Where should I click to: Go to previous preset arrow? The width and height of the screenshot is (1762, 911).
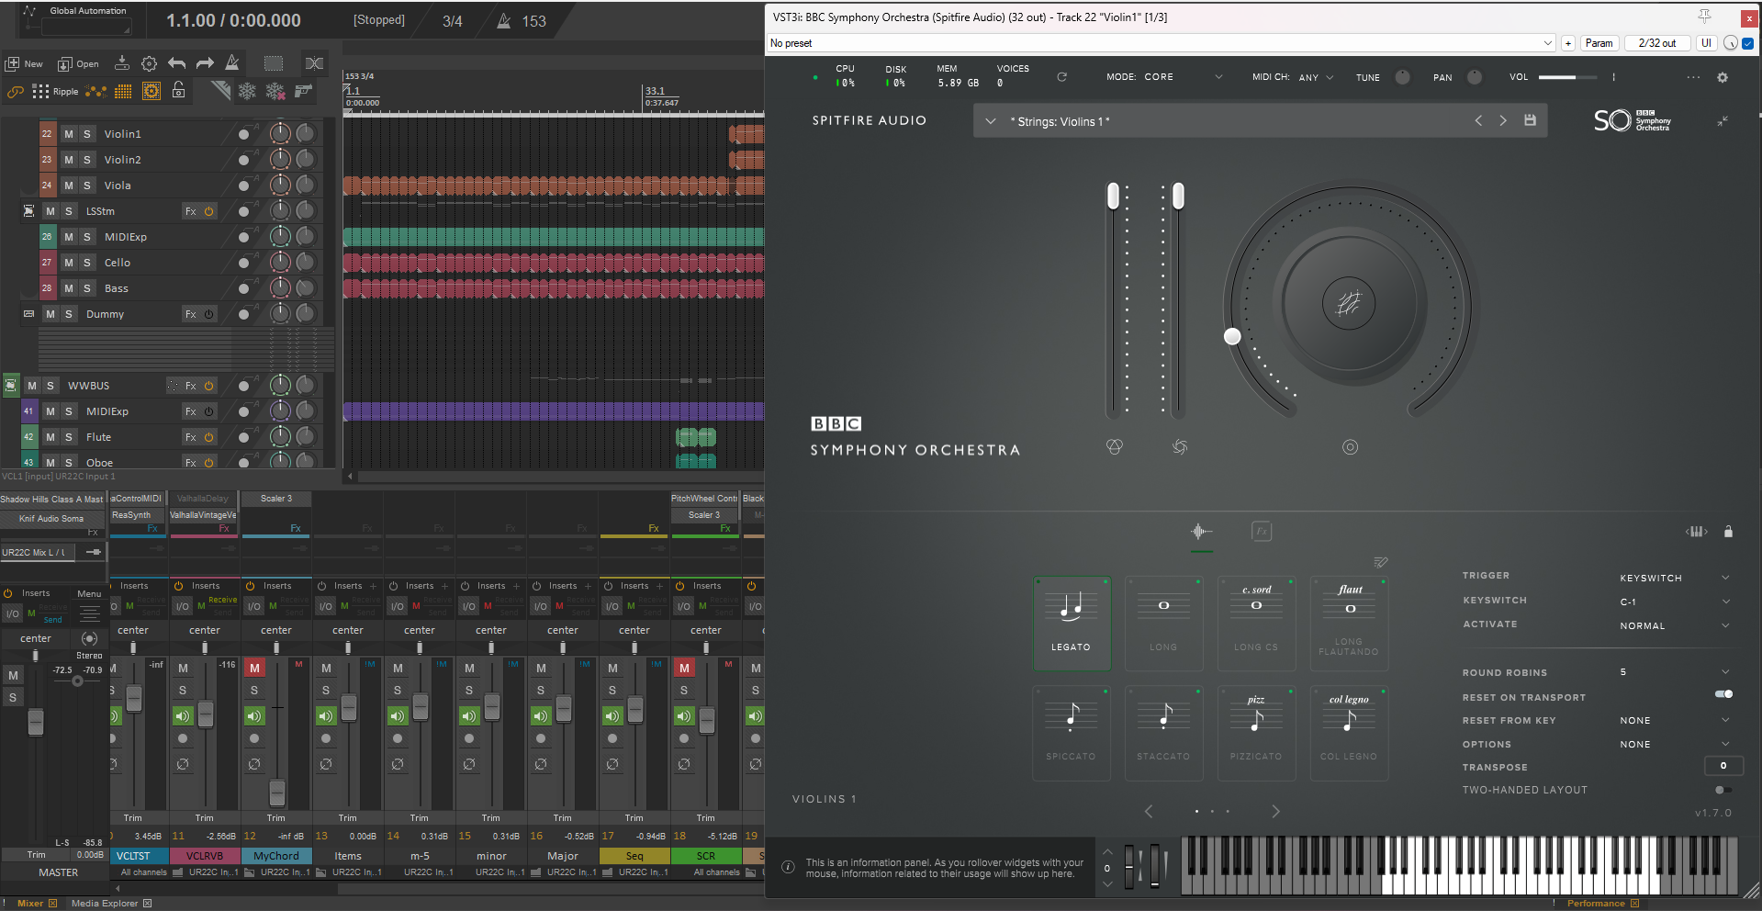[1478, 120]
